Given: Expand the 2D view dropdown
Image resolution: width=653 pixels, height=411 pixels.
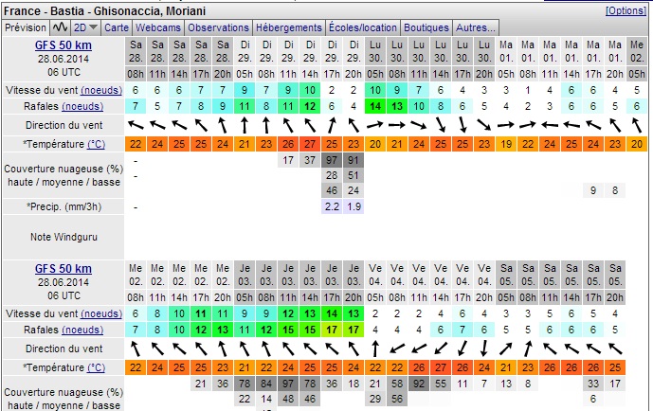Looking at the screenshot, I should 86,28.
